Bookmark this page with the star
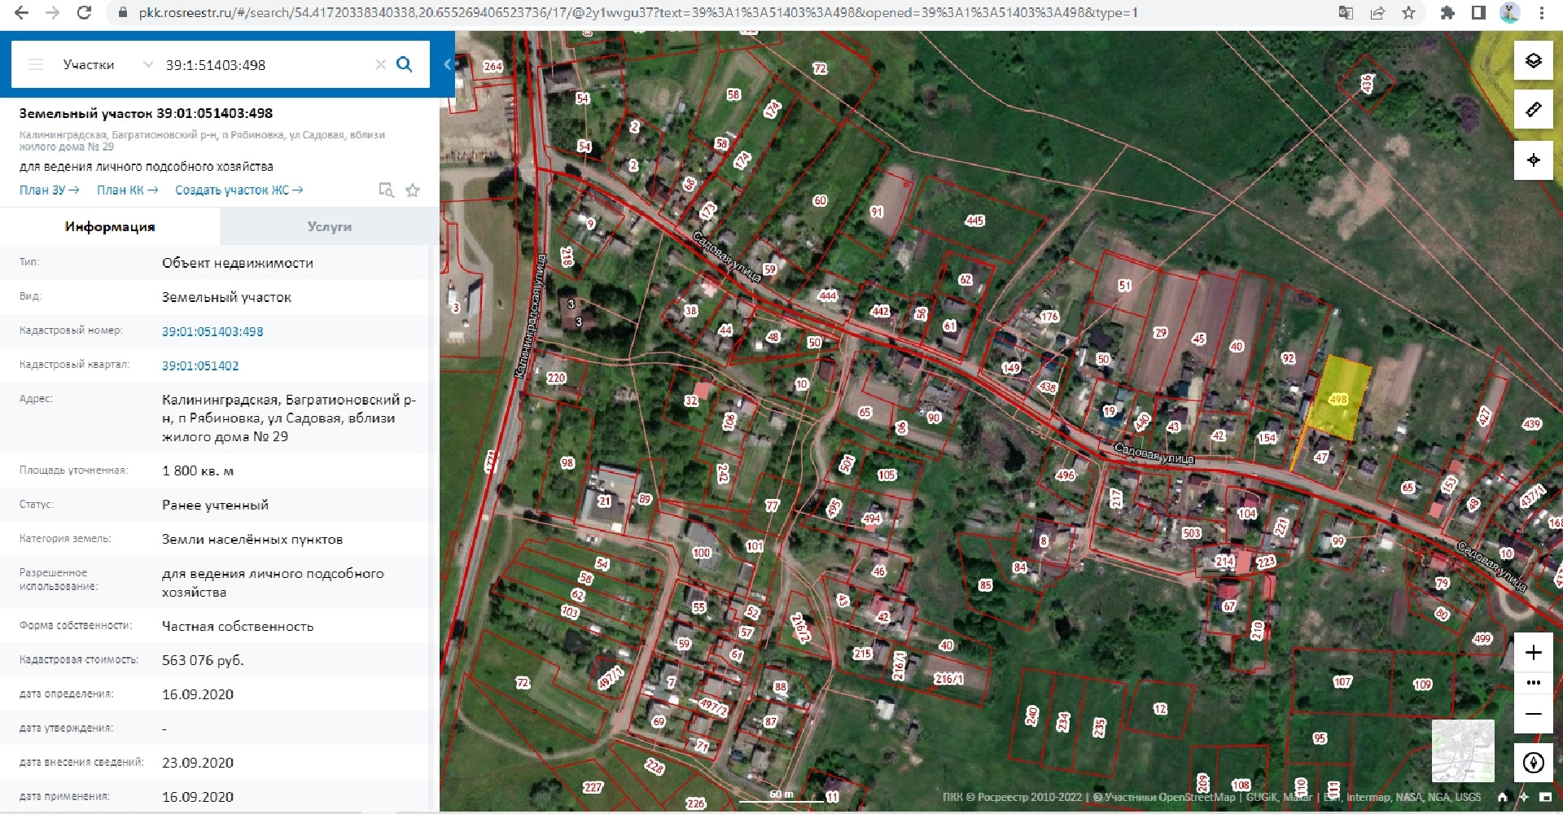This screenshot has width=1563, height=814. coord(1408,13)
